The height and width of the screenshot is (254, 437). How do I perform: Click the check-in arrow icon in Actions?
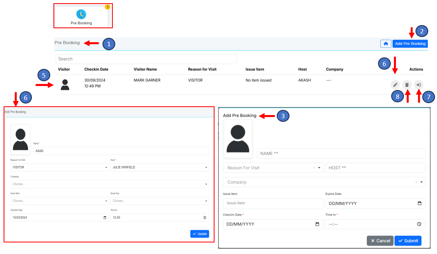click(x=419, y=85)
